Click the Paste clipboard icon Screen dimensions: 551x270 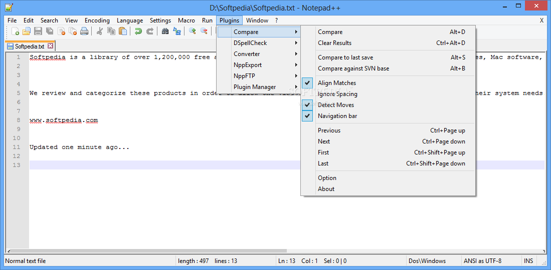point(123,31)
